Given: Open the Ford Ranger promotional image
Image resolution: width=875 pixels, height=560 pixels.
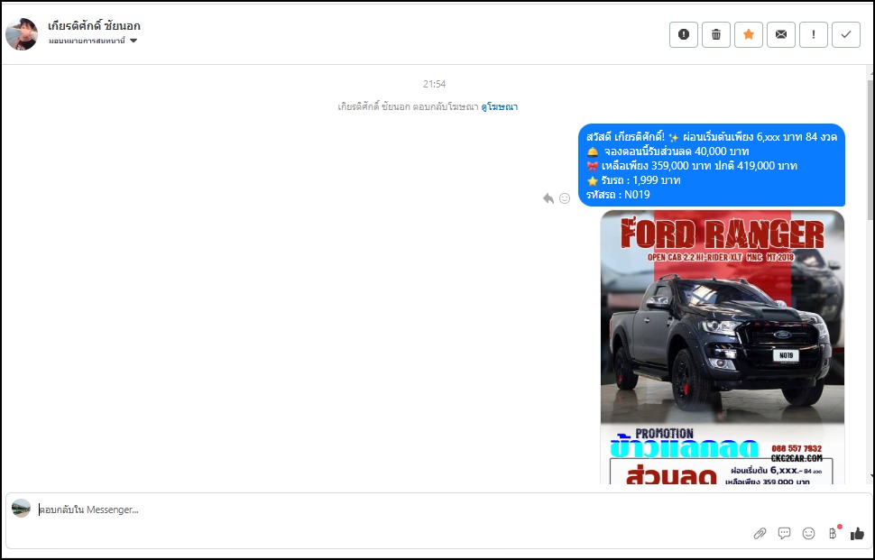Looking at the screenshot, I should coord(722,346).
